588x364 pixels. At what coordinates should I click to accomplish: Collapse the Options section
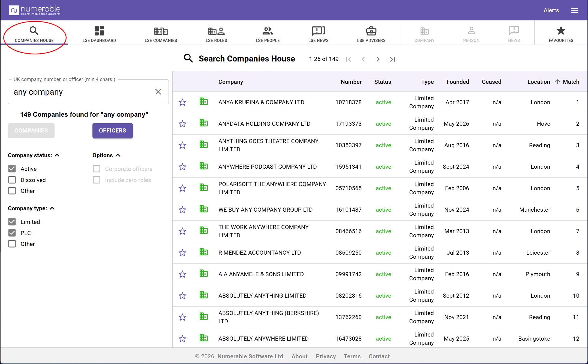(118, 155)
